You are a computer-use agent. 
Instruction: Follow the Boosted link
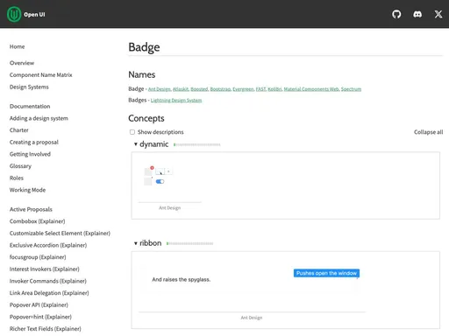[199, 89]
